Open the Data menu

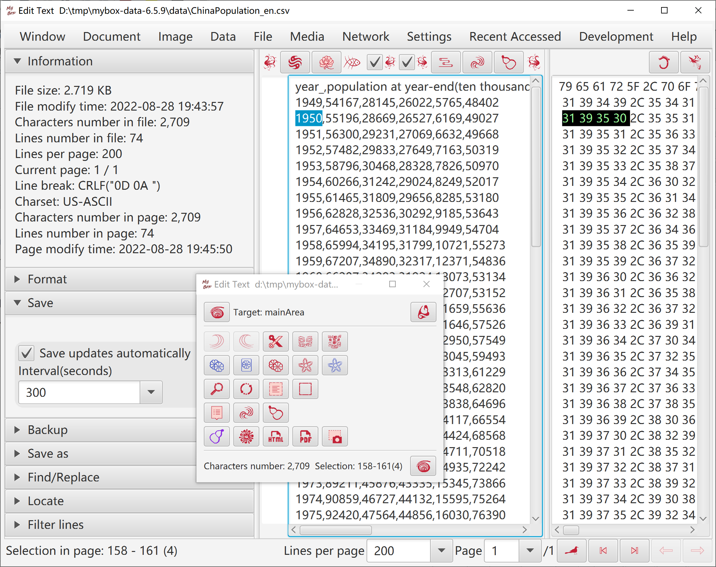click(x=223, y=37)
